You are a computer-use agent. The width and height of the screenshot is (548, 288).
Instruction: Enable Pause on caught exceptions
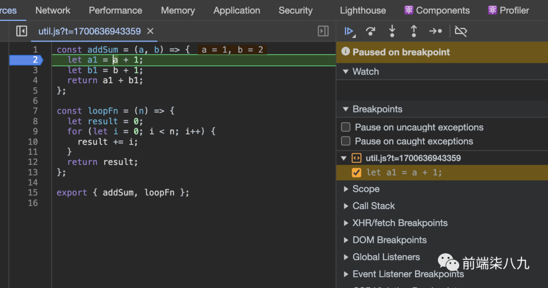click(x=346, y=141)
